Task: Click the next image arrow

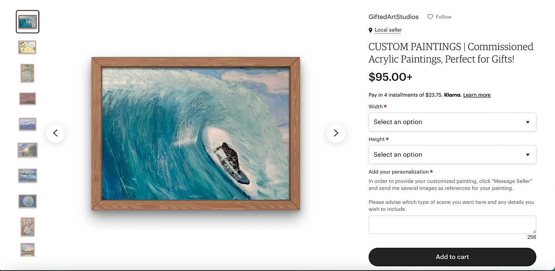Action: (x=336, y=133)
